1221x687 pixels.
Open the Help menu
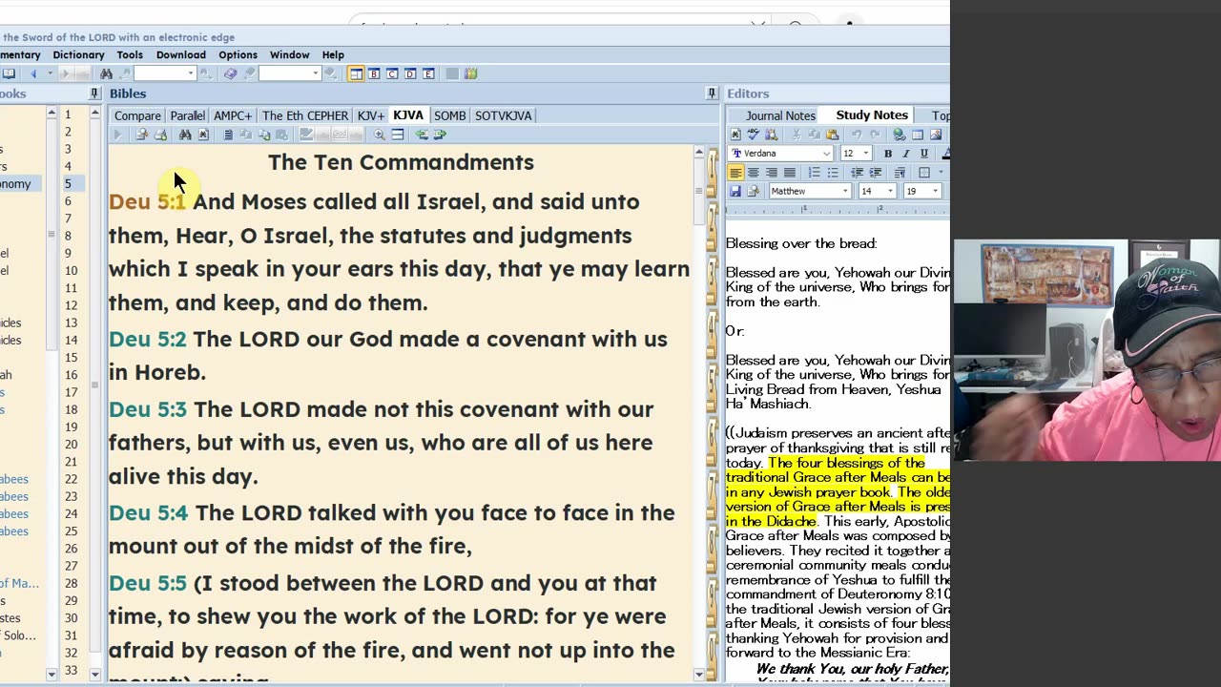coord(333,54)
